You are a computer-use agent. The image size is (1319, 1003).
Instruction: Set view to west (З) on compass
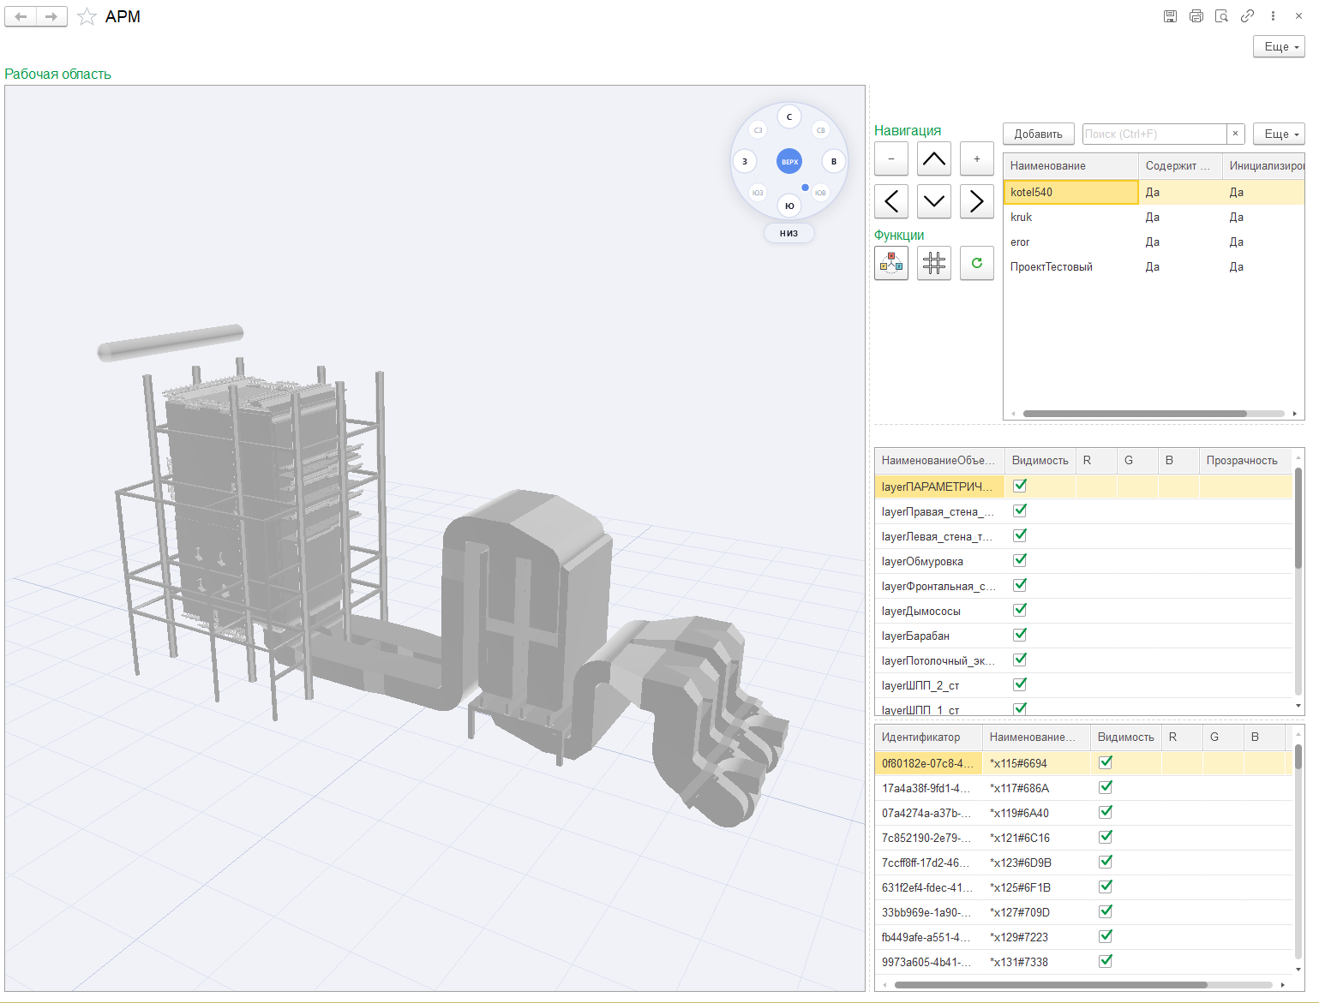click(745, 161)
